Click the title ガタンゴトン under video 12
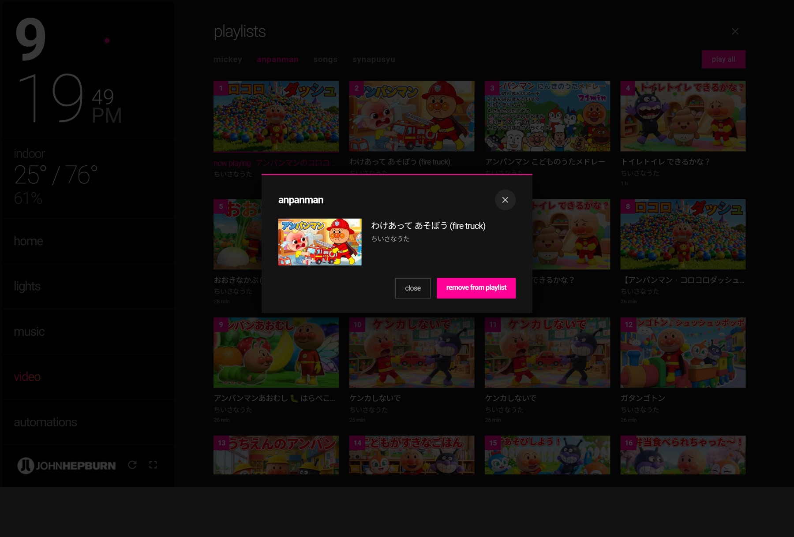This screenshot has width=794, height=537. tap(643, 398)
